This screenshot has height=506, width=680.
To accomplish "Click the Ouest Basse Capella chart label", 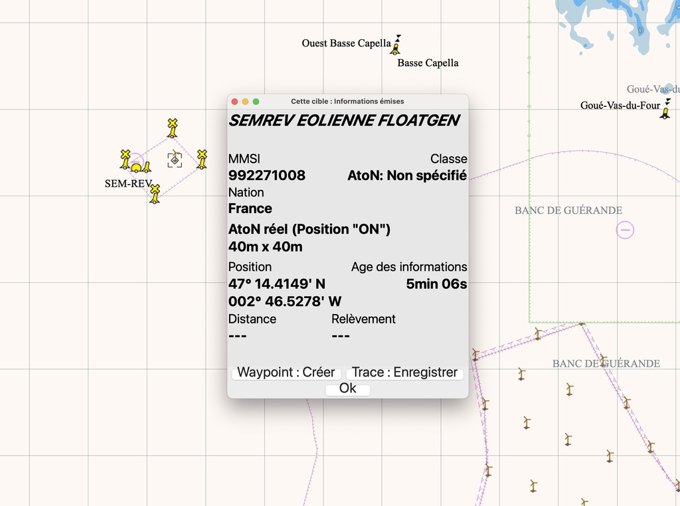I will click(346, 43).
